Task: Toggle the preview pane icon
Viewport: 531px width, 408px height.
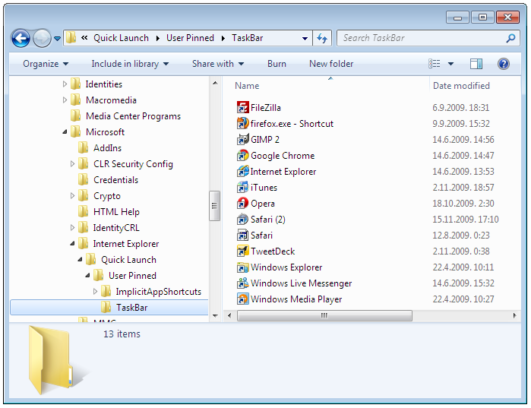Action: tap(476, 64)
